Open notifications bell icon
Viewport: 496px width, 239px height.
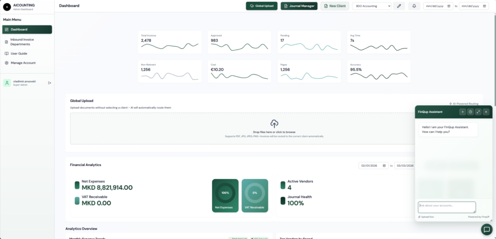414,6
